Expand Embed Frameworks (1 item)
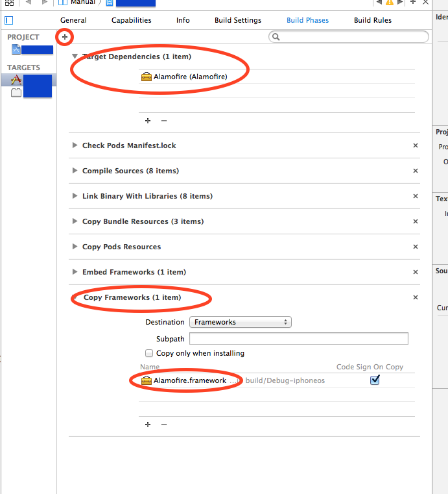This screenshot has width=448, height=494. pyautogui.click(x=75, y=272)
